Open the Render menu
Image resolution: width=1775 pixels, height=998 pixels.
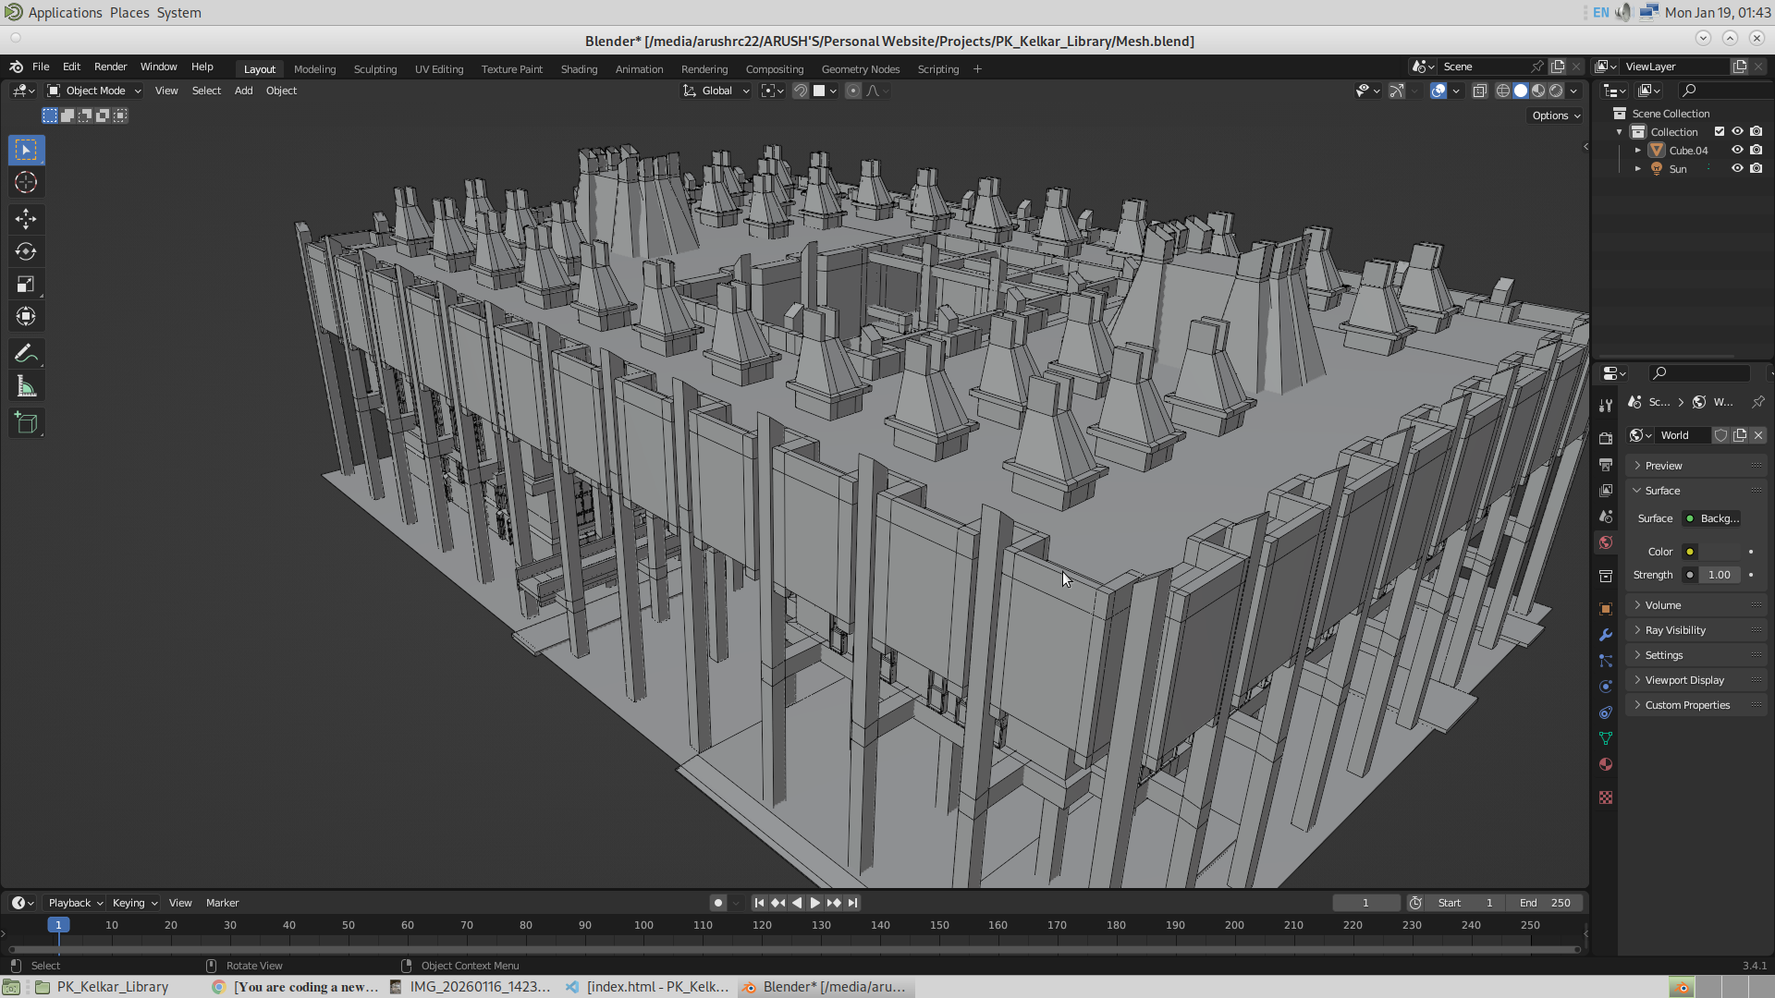click(x=110, y=67)
